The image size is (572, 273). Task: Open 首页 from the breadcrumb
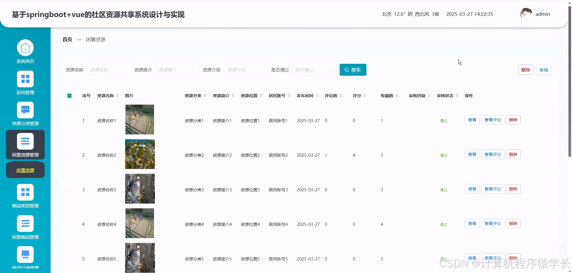coord(67,39)
